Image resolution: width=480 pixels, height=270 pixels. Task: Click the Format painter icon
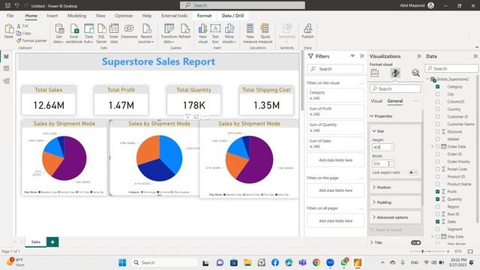[19, 40]
